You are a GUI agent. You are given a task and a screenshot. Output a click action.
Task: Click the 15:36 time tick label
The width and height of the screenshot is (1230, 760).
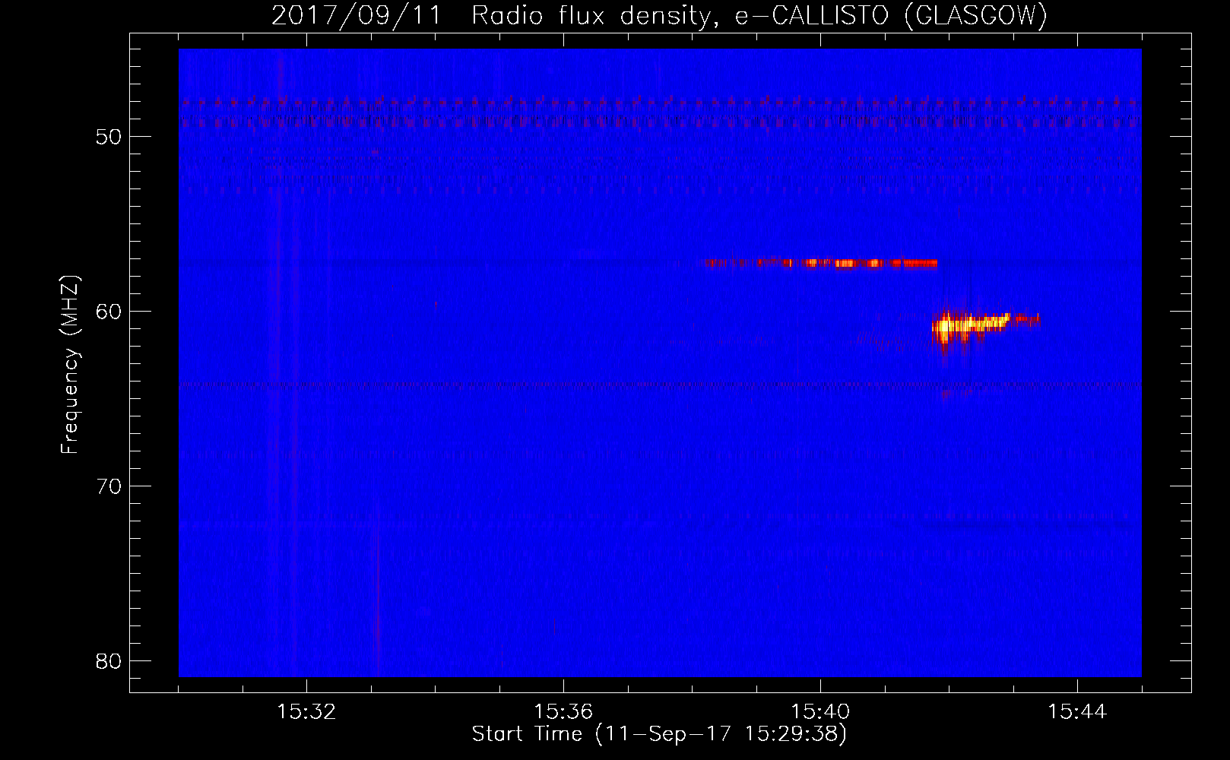coord(563,712)
